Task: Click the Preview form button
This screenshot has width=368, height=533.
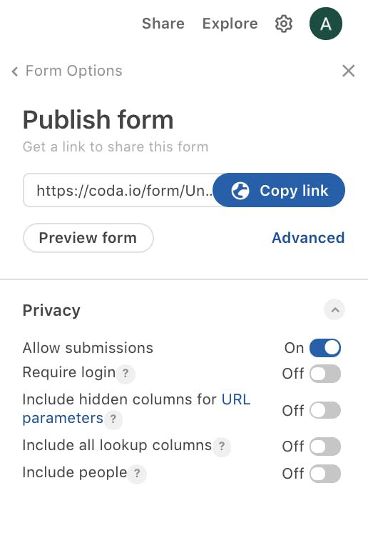Action: coord(88,238)
